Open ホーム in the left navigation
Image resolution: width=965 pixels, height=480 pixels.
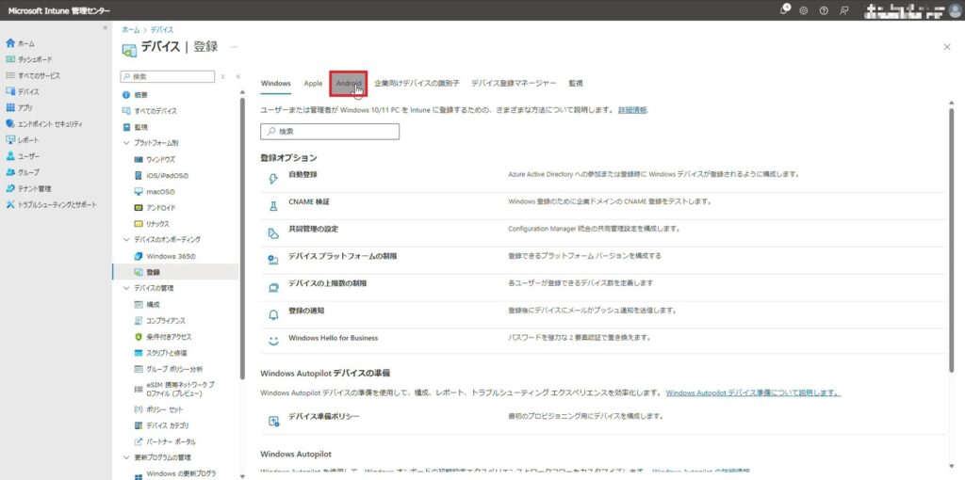pos(25,43)
